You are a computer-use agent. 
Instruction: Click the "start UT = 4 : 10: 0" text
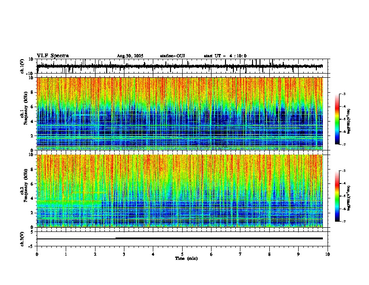[225, 56]
